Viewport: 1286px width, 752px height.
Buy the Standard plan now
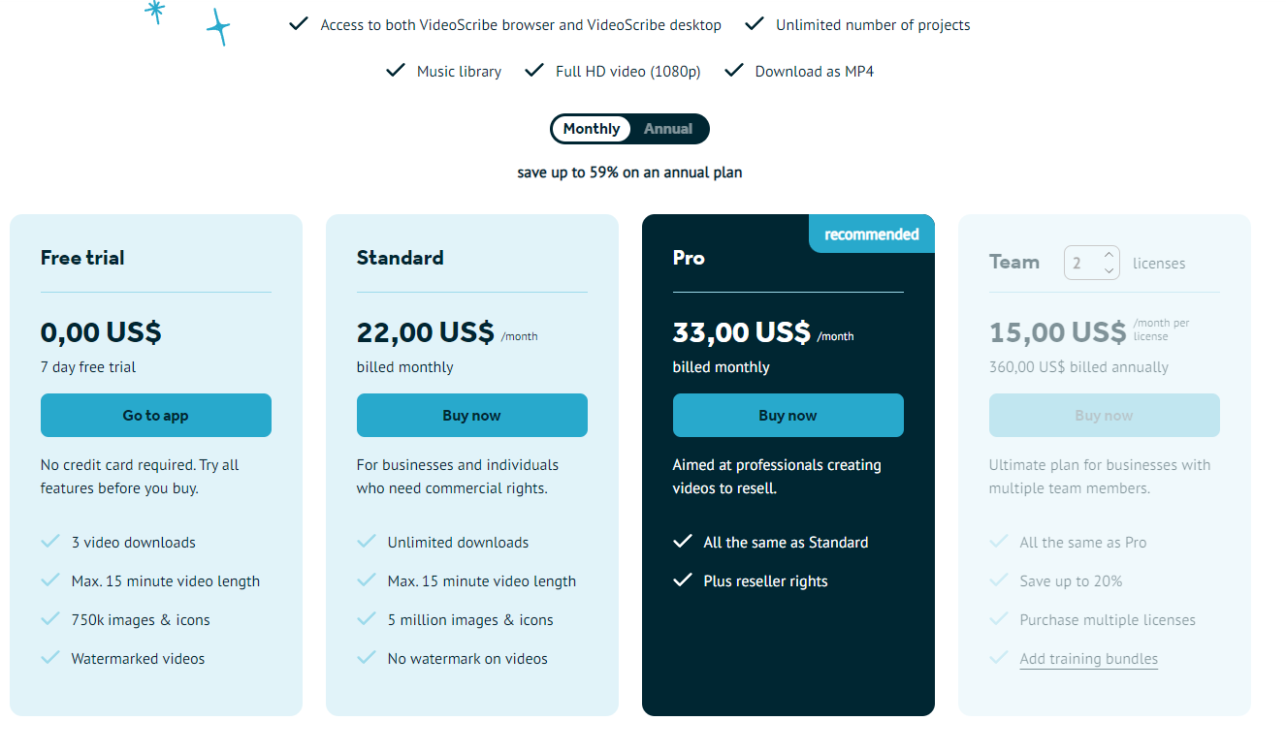[x=471, y=416]
